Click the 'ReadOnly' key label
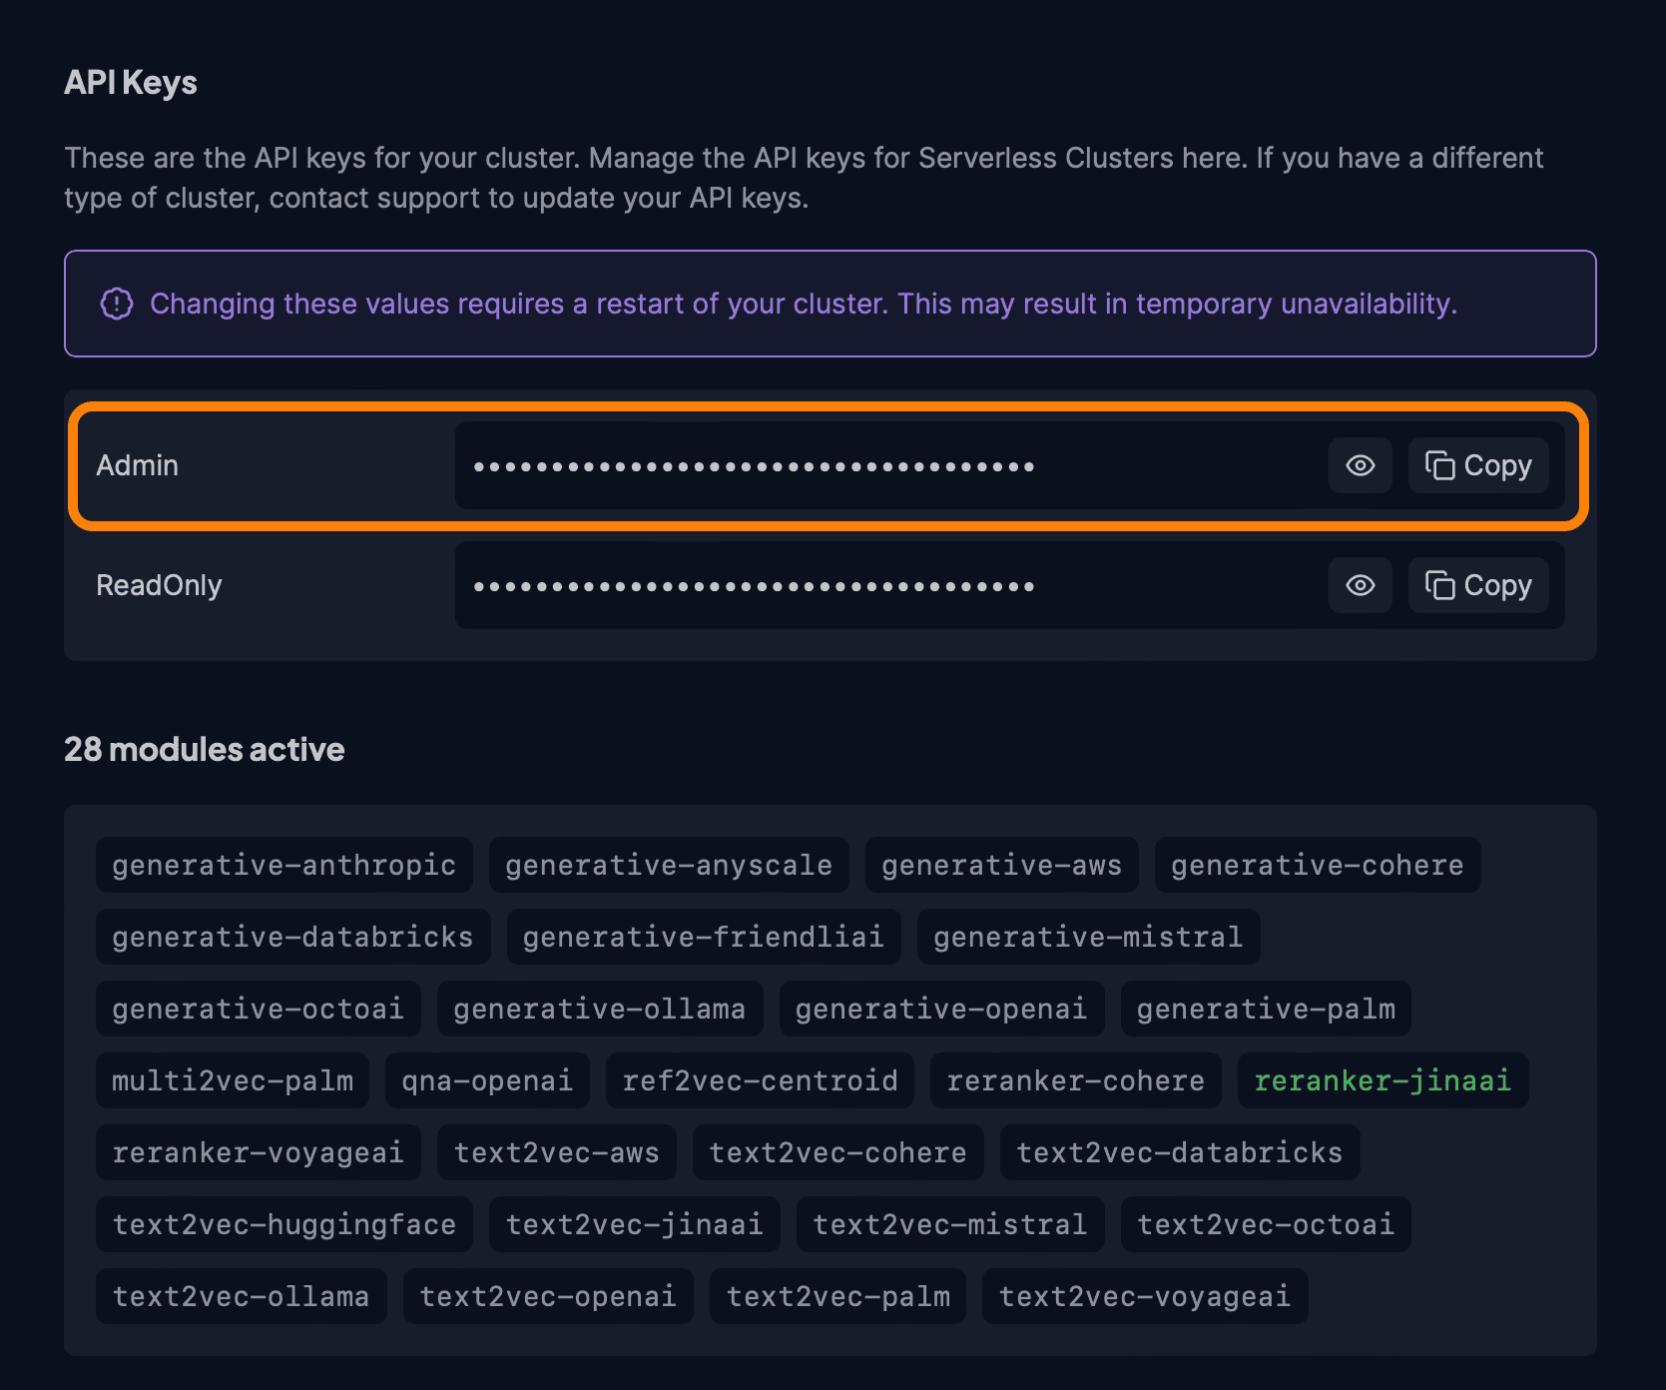1666x1390 pixels. pos(159,585)
